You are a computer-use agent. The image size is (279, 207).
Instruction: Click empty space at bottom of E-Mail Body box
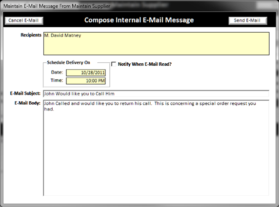[156, 178]
